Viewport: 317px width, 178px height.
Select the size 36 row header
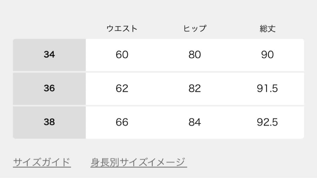(x=49, y=88)
